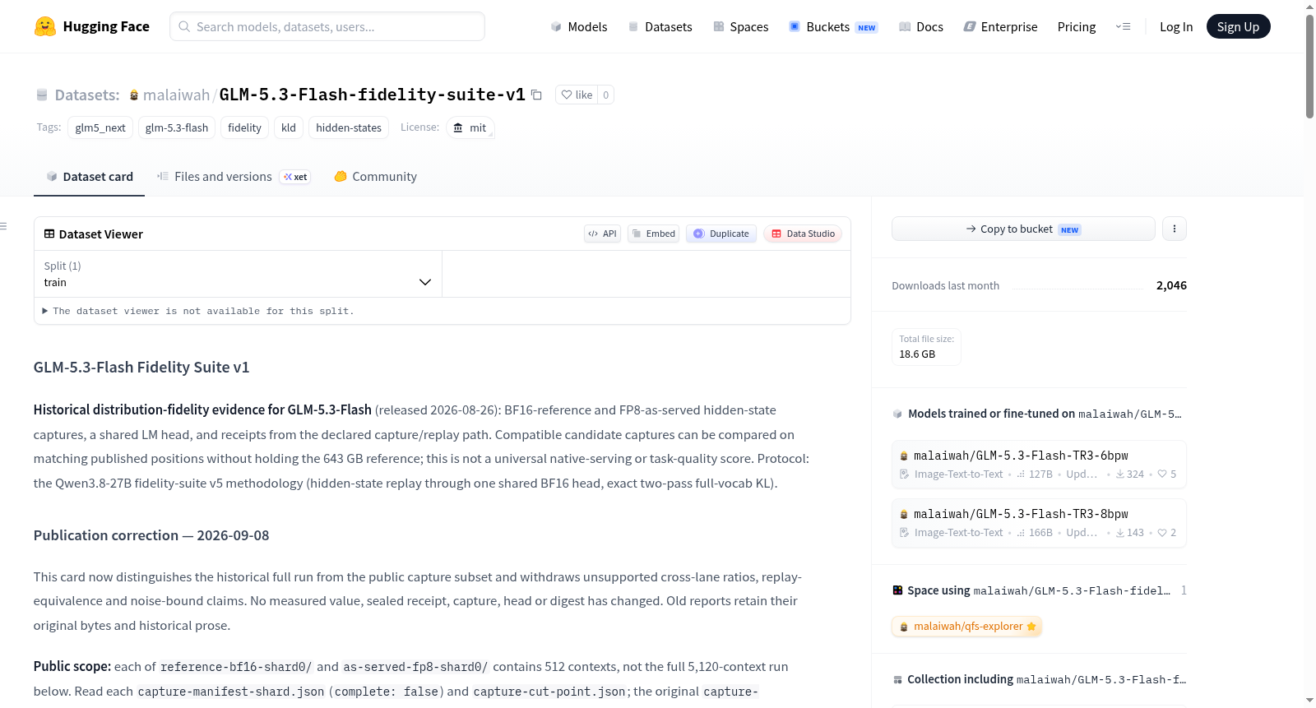Go to Datasets in the top navigation
1316x708 pixels.
click(660, 26)
